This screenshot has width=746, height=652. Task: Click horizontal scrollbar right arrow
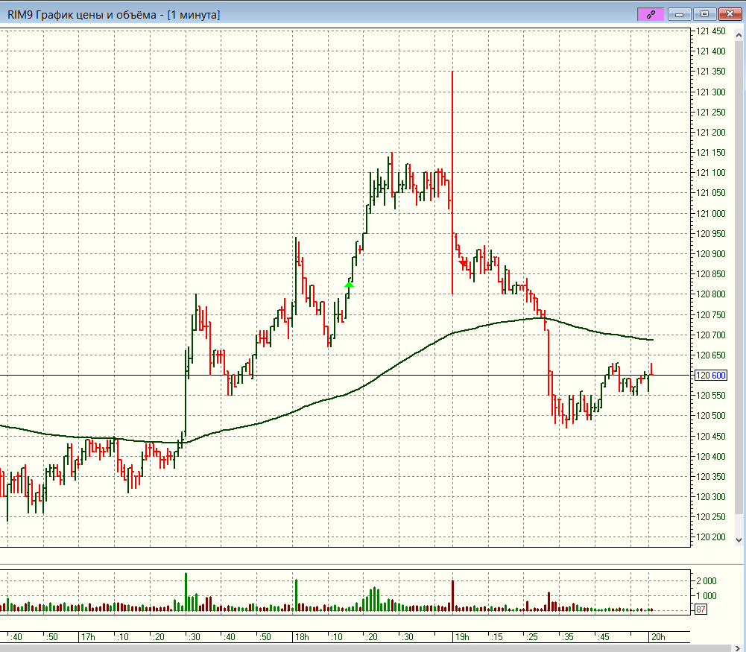739,647
